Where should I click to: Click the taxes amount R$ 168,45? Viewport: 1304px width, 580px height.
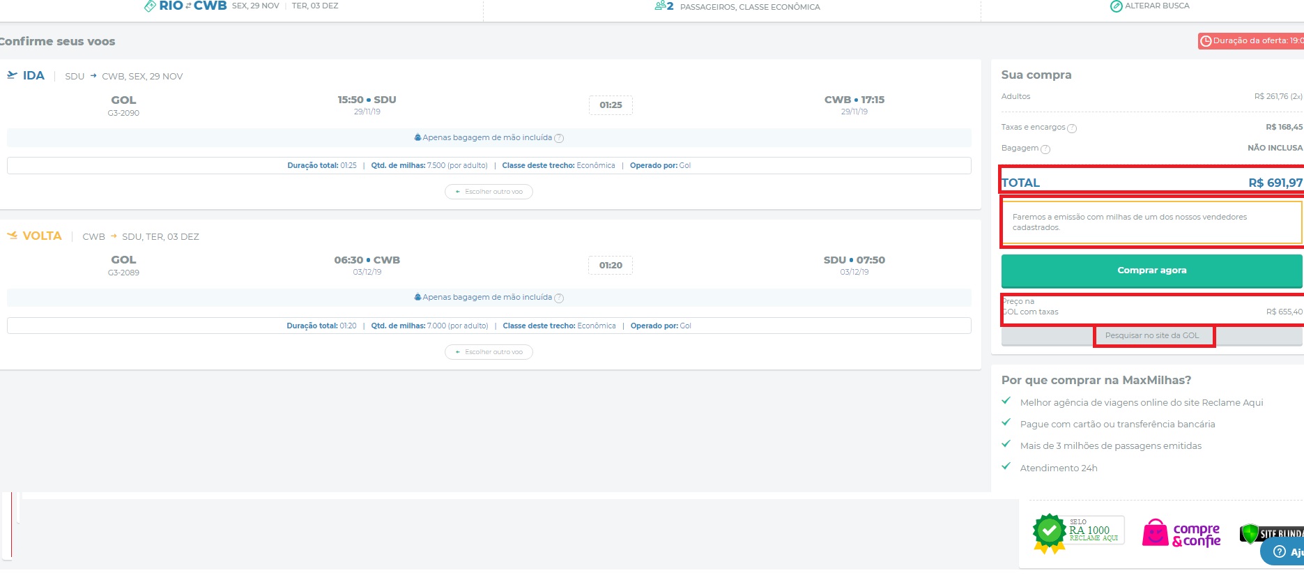[1284, 127]
